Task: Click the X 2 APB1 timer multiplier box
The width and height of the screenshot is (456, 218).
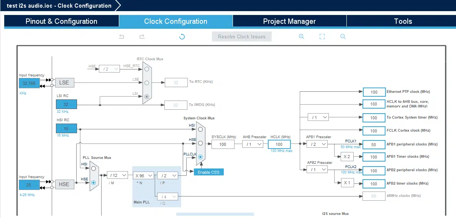Action: 347,157
